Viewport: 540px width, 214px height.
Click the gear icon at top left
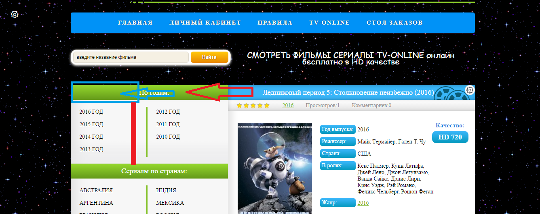click(15, 15)
